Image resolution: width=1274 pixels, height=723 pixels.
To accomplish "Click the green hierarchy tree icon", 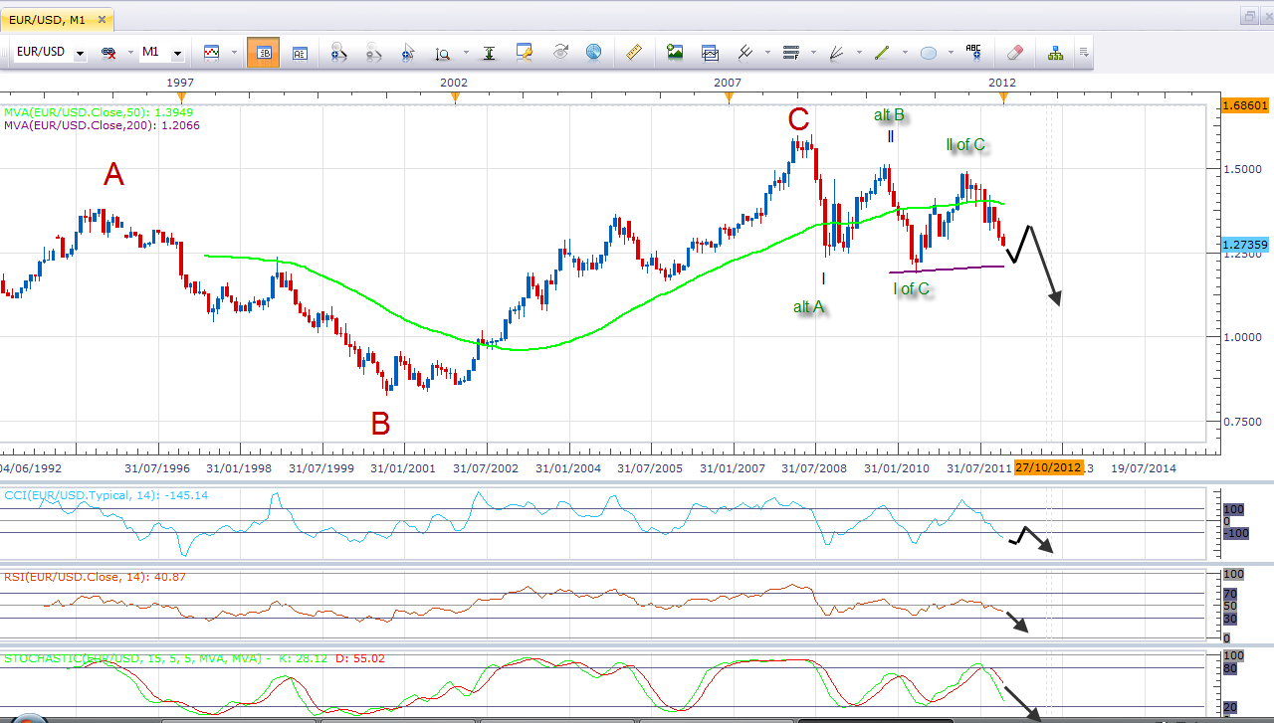I will coord(1054,53).
